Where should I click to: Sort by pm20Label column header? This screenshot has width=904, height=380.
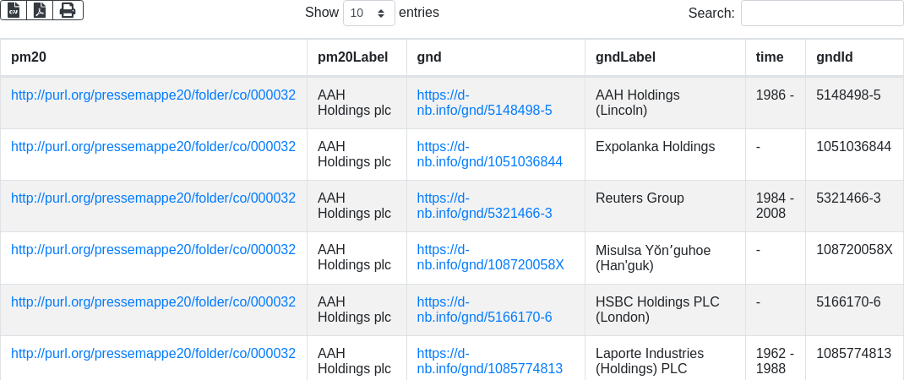tap(357, 57)
